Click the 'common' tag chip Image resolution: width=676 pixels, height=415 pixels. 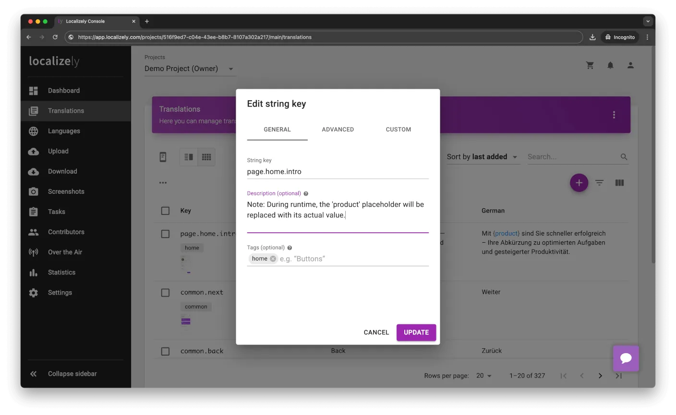[x=196, y=307]
